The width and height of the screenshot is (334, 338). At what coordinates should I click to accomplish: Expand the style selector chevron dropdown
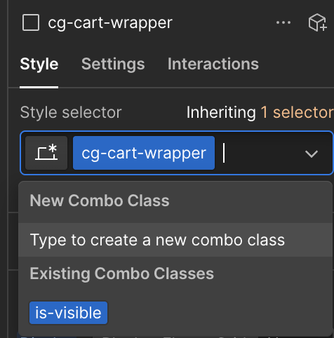[312, 154]
